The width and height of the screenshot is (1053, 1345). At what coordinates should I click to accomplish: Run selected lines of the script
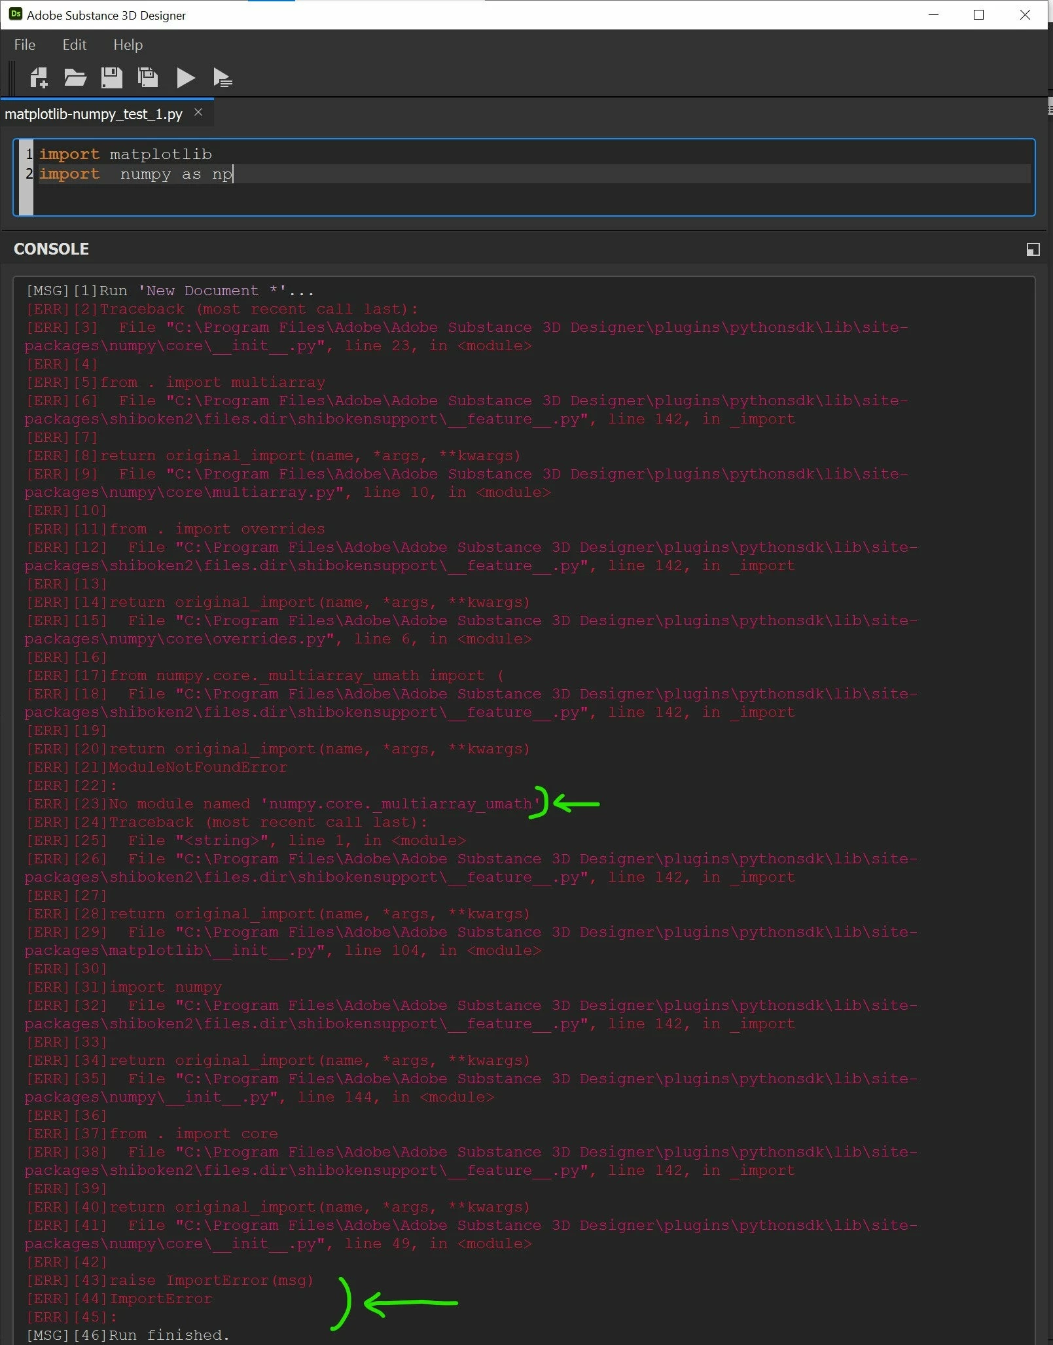[x=223, y=78]
